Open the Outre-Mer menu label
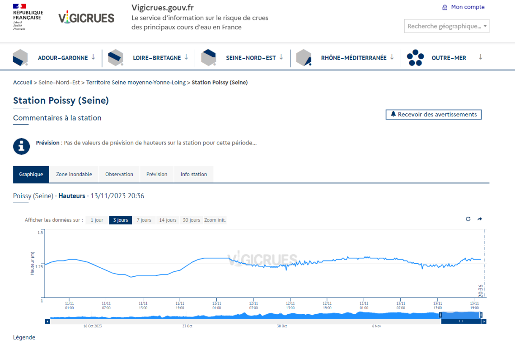Viewport: 515px width, 344px height. coord(449,58)
